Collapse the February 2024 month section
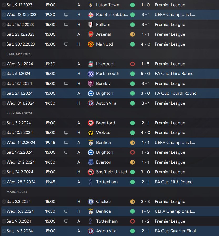 click(19, 113)
